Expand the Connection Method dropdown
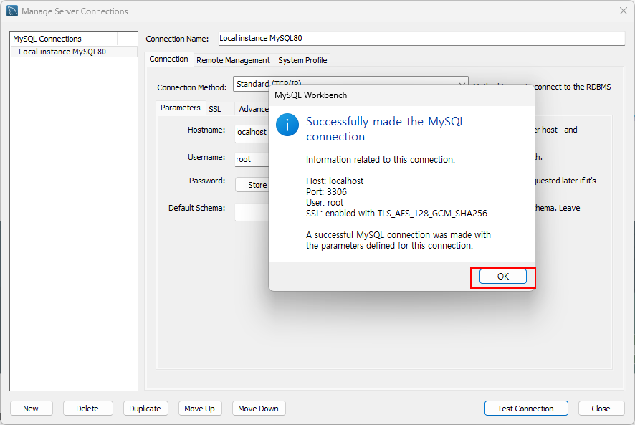 350,84
